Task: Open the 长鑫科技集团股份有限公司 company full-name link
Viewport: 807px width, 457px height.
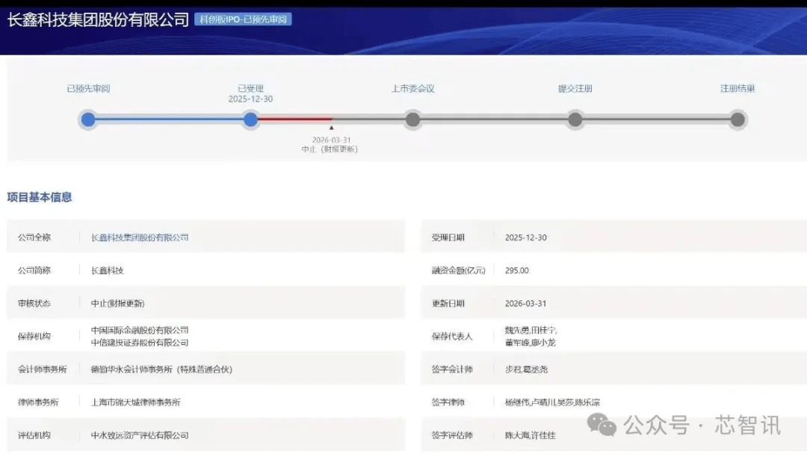Action: [140, 237]
